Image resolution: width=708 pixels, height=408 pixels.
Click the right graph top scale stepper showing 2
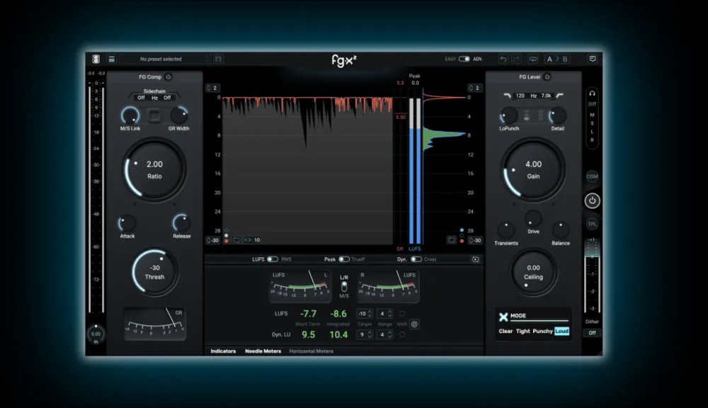(x=474, y=88)
